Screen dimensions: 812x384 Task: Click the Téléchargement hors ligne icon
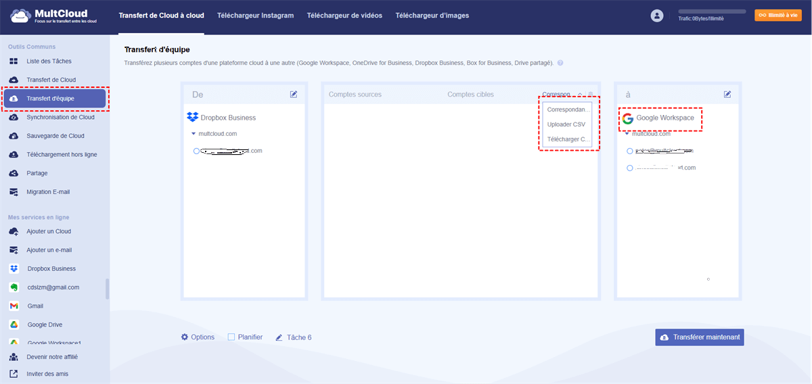(x=14, y=154)
